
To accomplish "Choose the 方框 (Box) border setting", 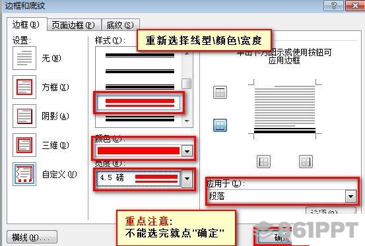I will tap(24, 87).
